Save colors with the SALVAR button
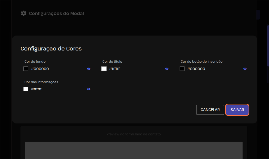The image size is (269, 159). 237,110
